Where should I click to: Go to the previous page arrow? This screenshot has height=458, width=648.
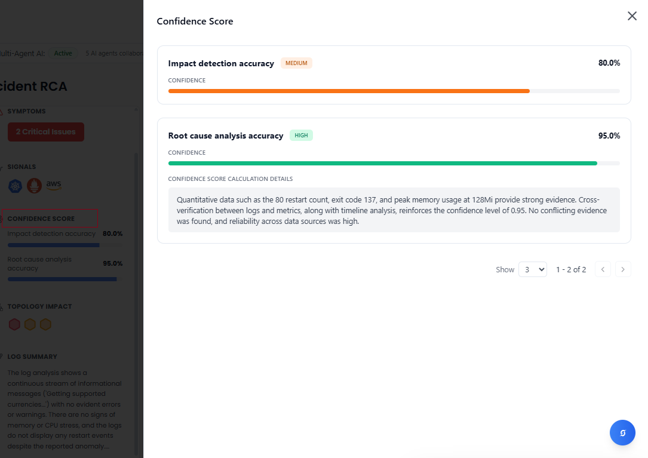[603, 269]
